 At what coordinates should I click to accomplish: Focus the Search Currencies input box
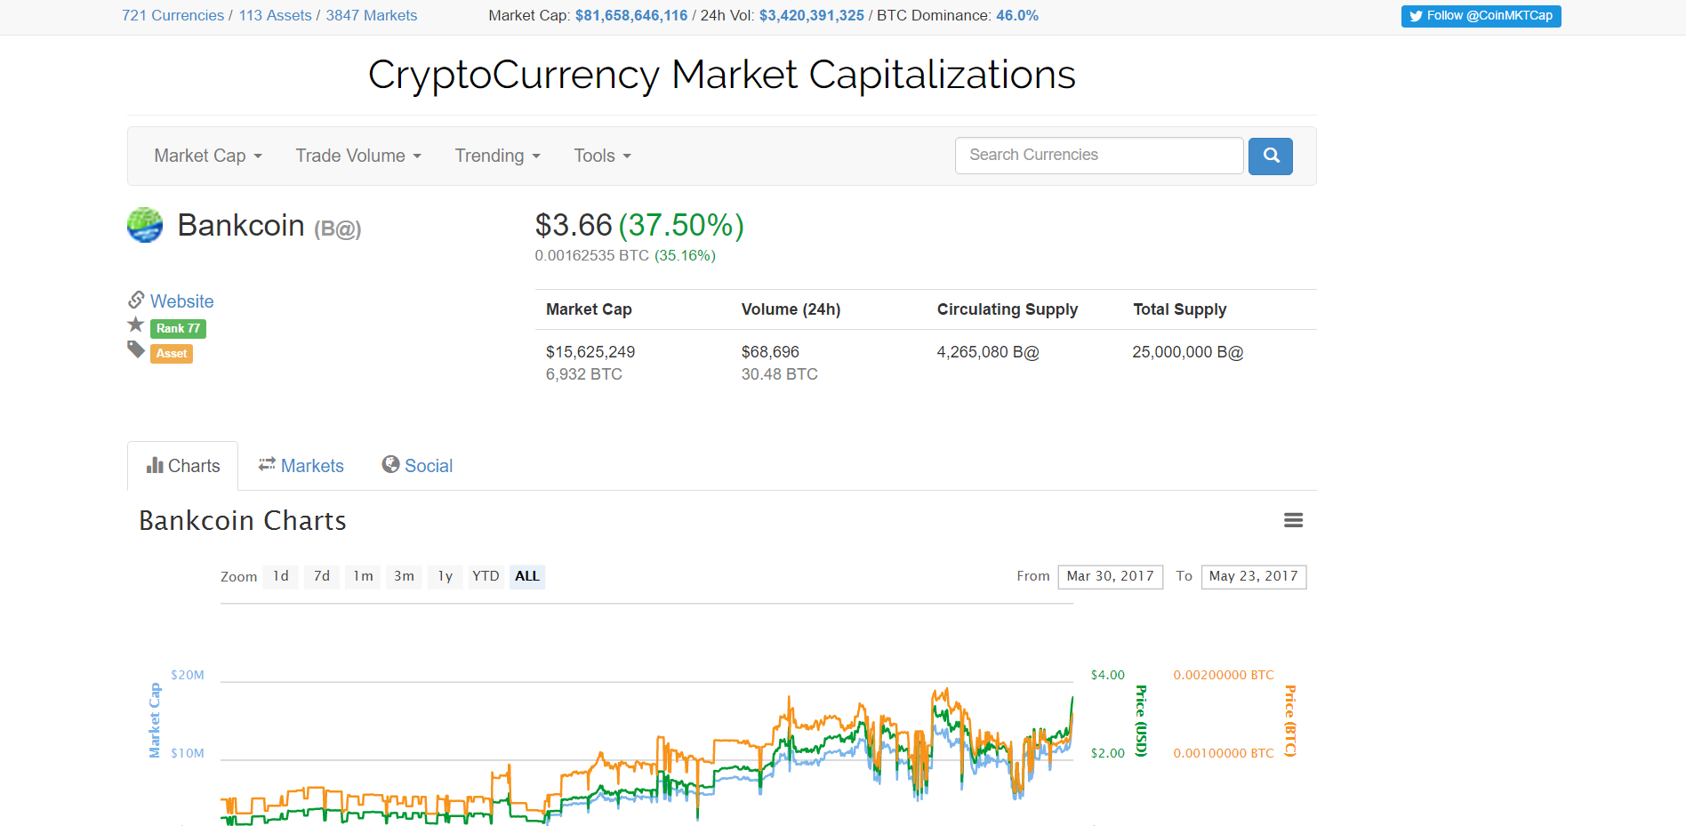coord(1099,156)
